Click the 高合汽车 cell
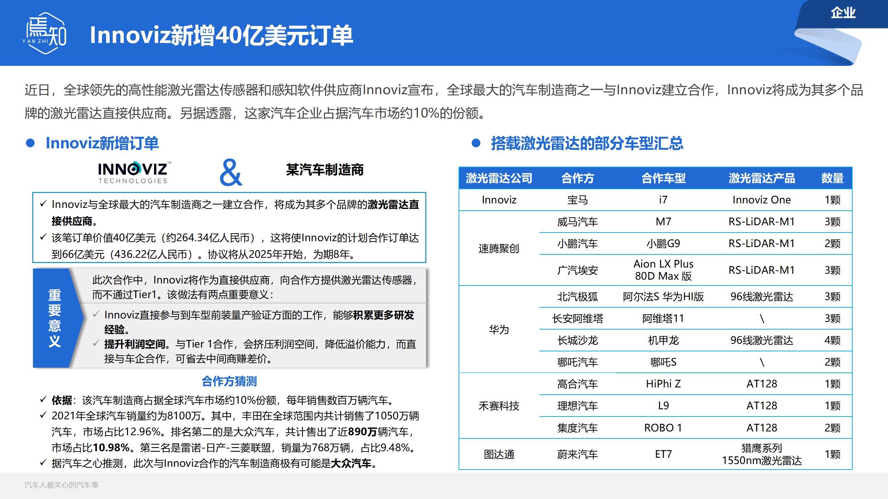888x499 pixels. (x=578, y=384)
